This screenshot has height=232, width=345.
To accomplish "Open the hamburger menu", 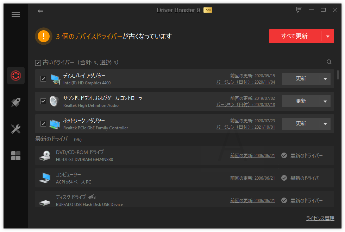I will tap(16, 14).
